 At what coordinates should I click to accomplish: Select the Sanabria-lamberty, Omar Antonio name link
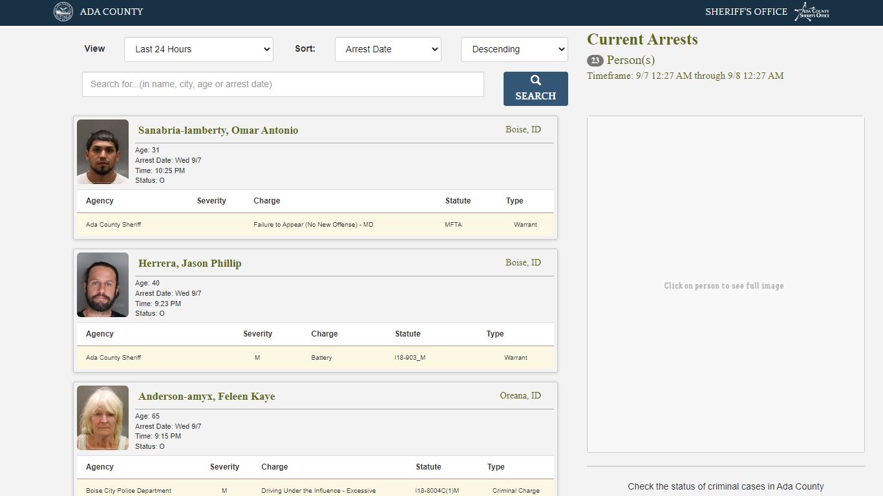[218, 130]
